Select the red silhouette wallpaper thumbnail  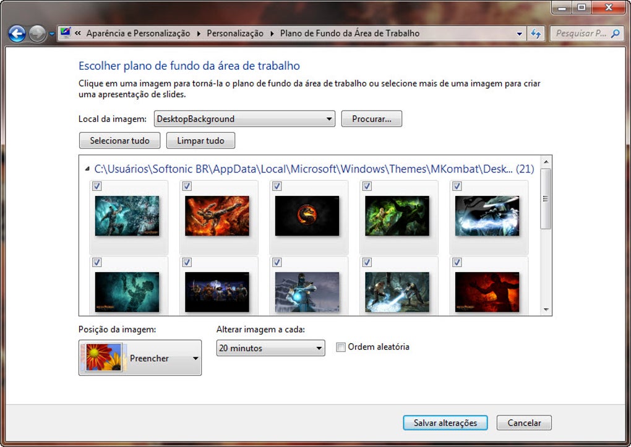tap(487, 292)
